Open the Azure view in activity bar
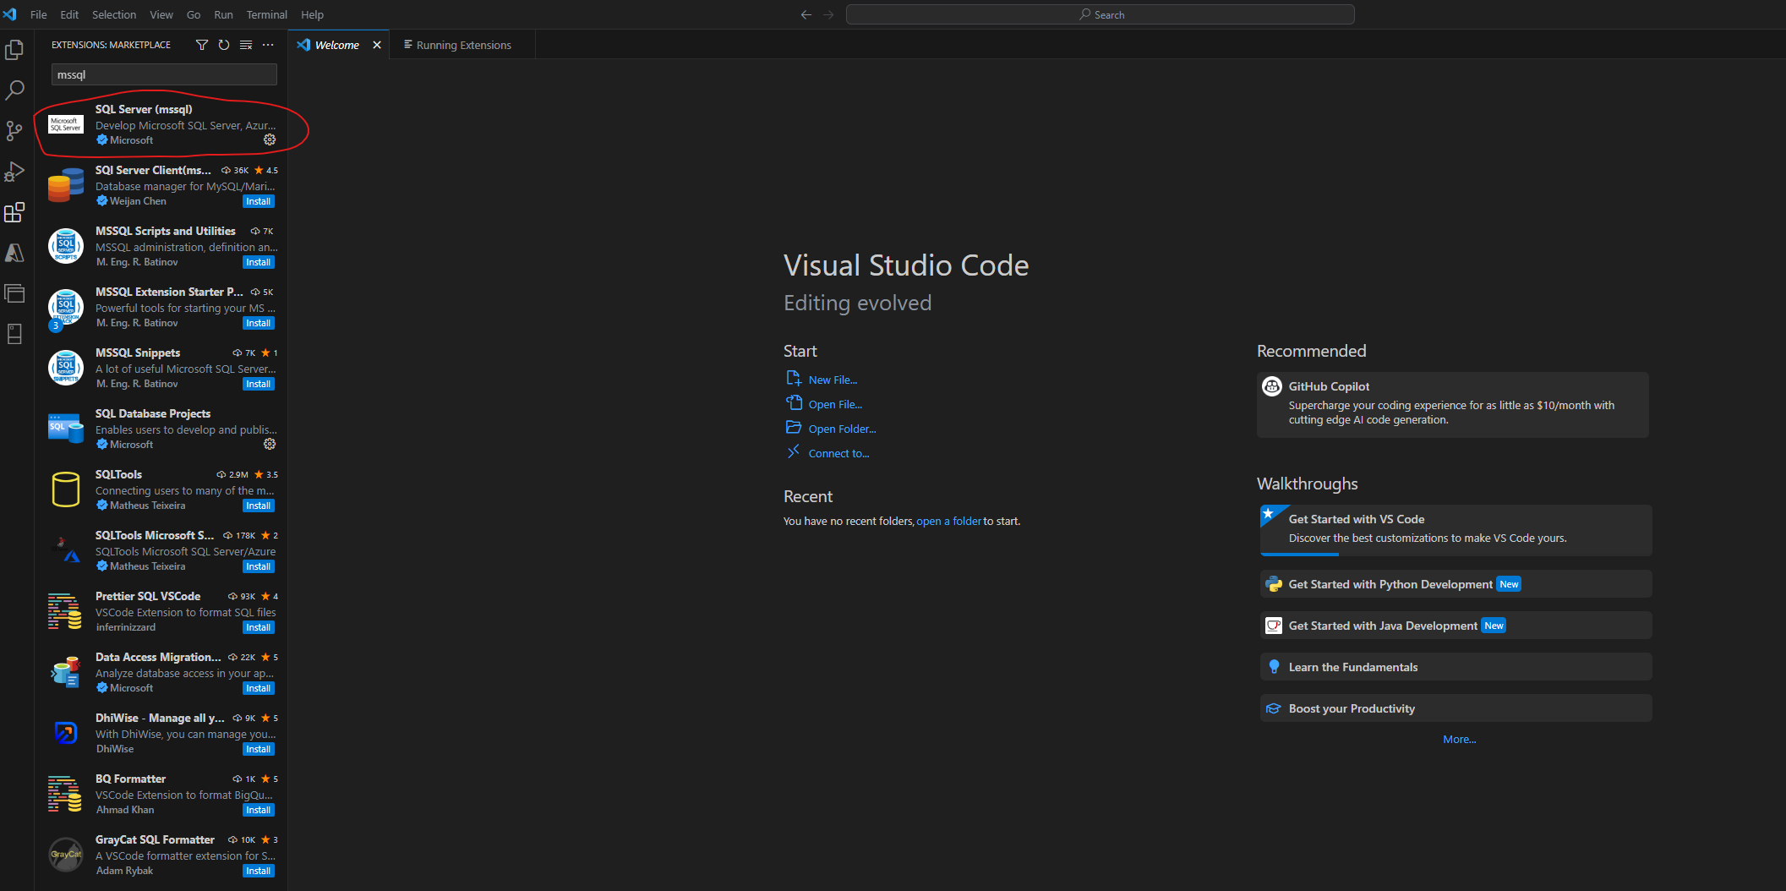 click(14, 253)
